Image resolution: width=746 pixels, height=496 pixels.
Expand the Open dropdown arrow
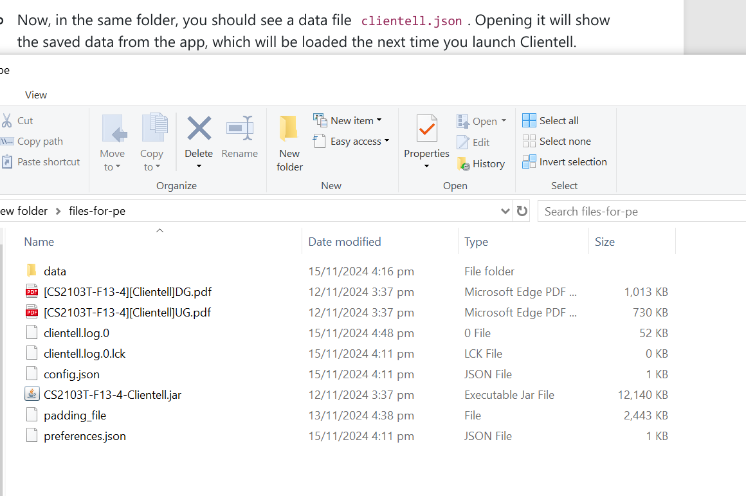pos(504,120)
